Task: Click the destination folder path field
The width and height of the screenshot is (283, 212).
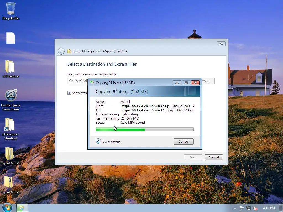Action: [x=78, y=81]
